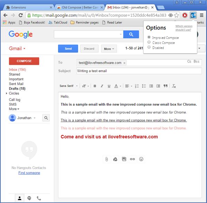Select the Disabled radio option

(x=149, y=47)
